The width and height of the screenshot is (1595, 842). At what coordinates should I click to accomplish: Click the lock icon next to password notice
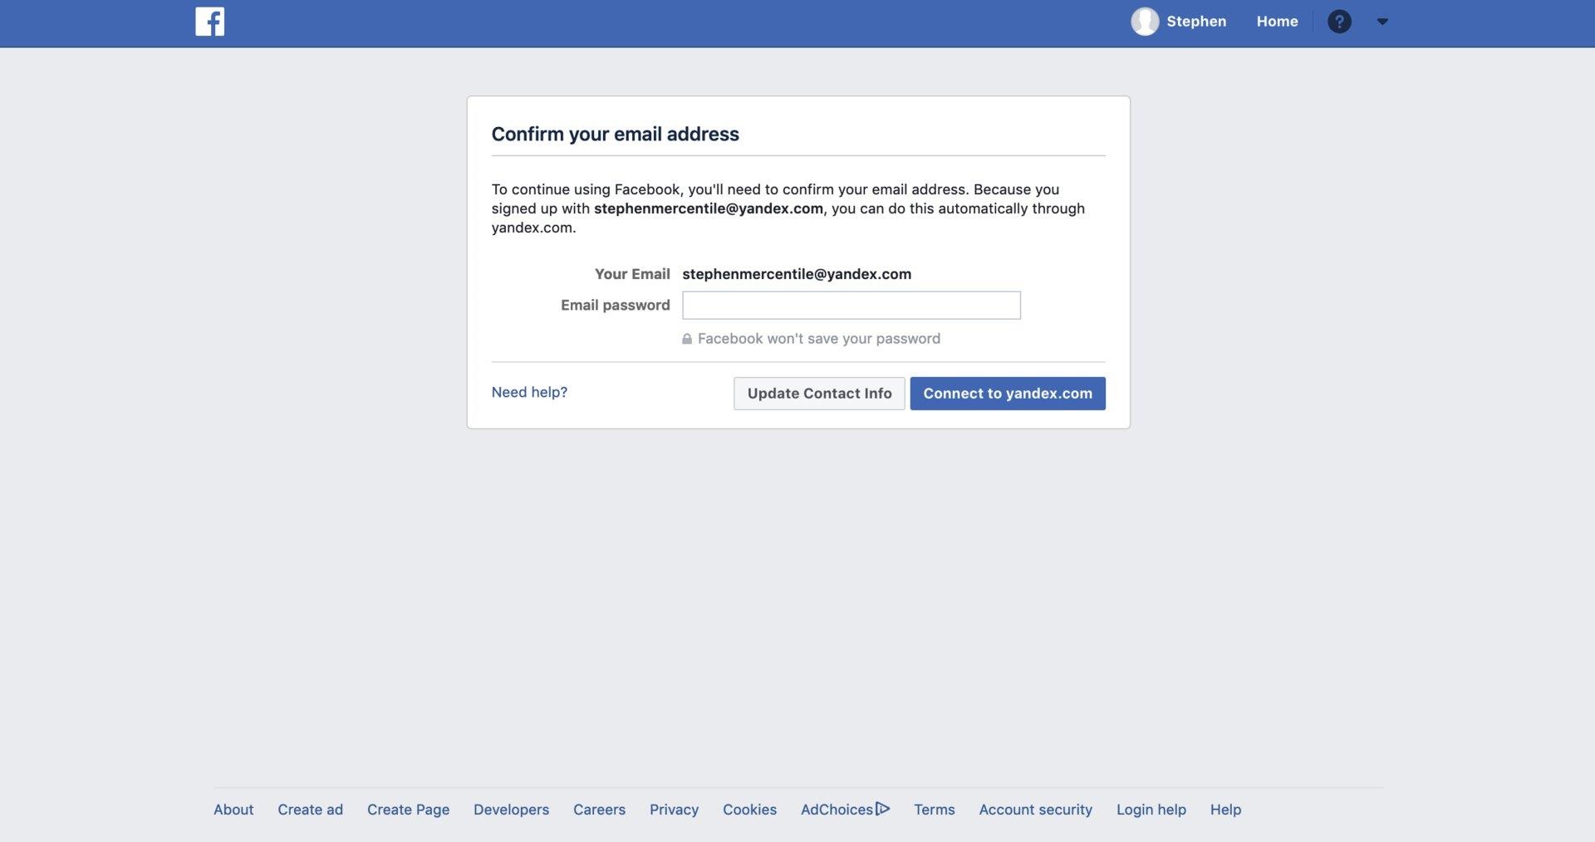pos(687,339)
